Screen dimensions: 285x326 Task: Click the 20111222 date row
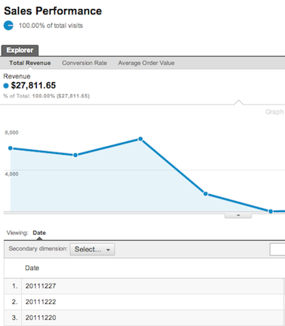[x=145, y=302]
